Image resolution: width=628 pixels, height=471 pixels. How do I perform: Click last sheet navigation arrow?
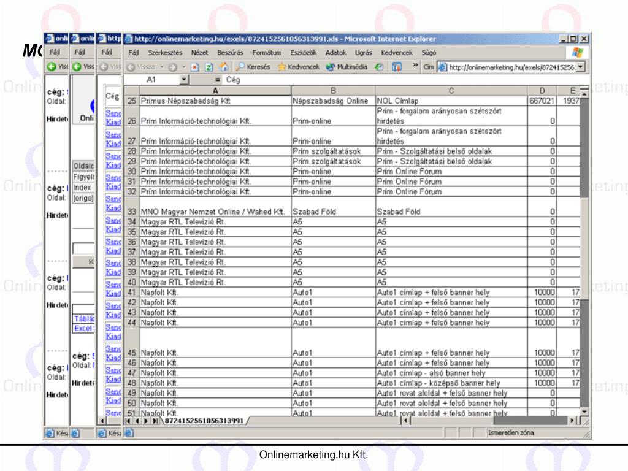tap(155, 421)
